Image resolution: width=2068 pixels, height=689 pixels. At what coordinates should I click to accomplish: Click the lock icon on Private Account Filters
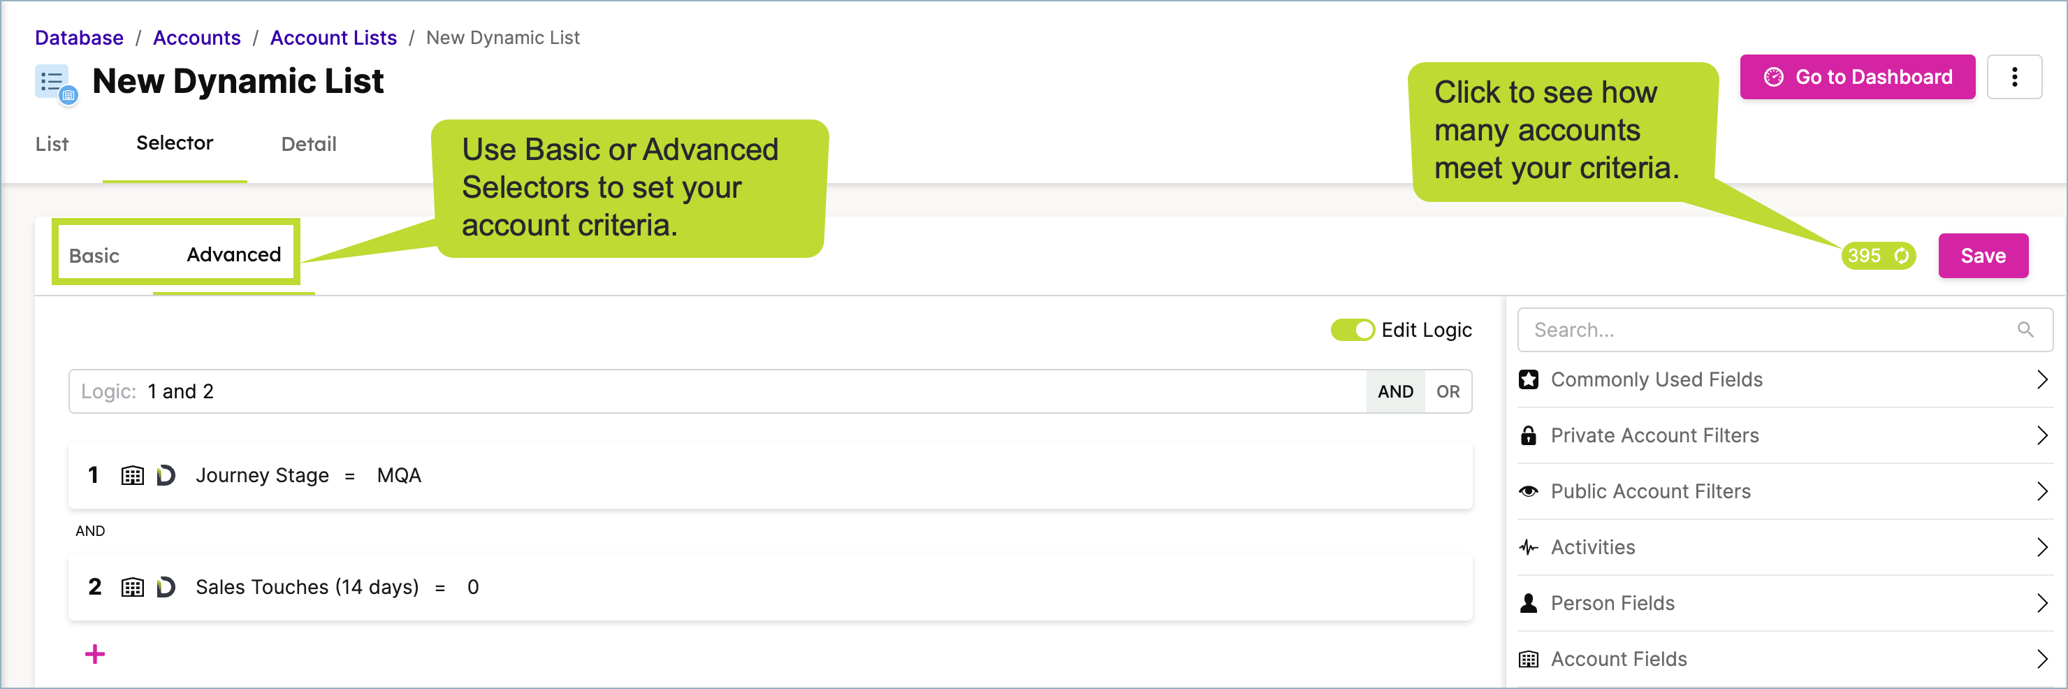pyautogui.click(x=1529, y=435)
